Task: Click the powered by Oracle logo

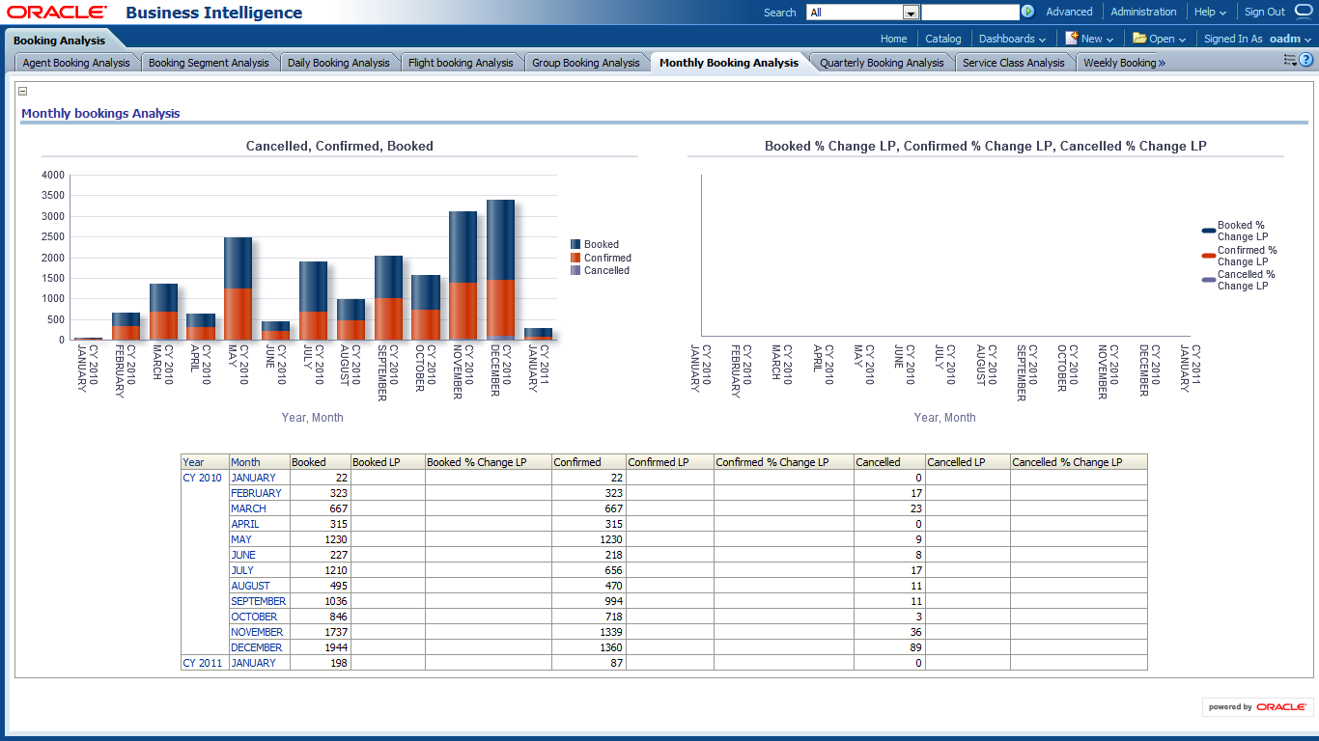Action: click(1257, 707)
